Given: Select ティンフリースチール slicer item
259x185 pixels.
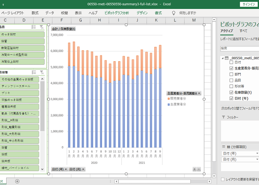Looking at the screenshot, I should click(20, 86).
